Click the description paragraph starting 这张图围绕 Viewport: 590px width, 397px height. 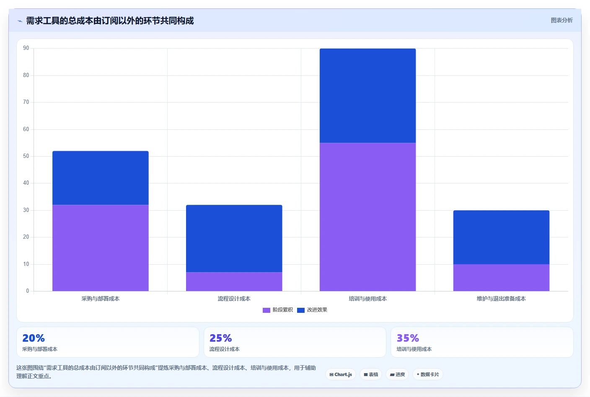coord(166,372)
